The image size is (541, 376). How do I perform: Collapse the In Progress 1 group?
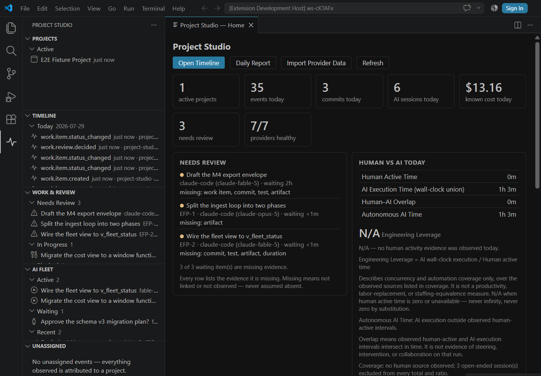tap(32, 244)
